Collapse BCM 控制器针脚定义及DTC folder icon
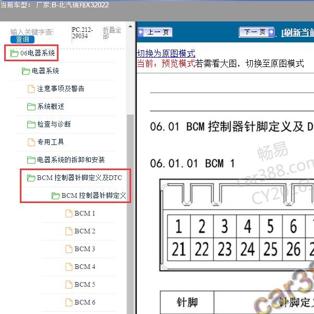The height and width of the screenshot is (314, 314). (x=31, y=178)
